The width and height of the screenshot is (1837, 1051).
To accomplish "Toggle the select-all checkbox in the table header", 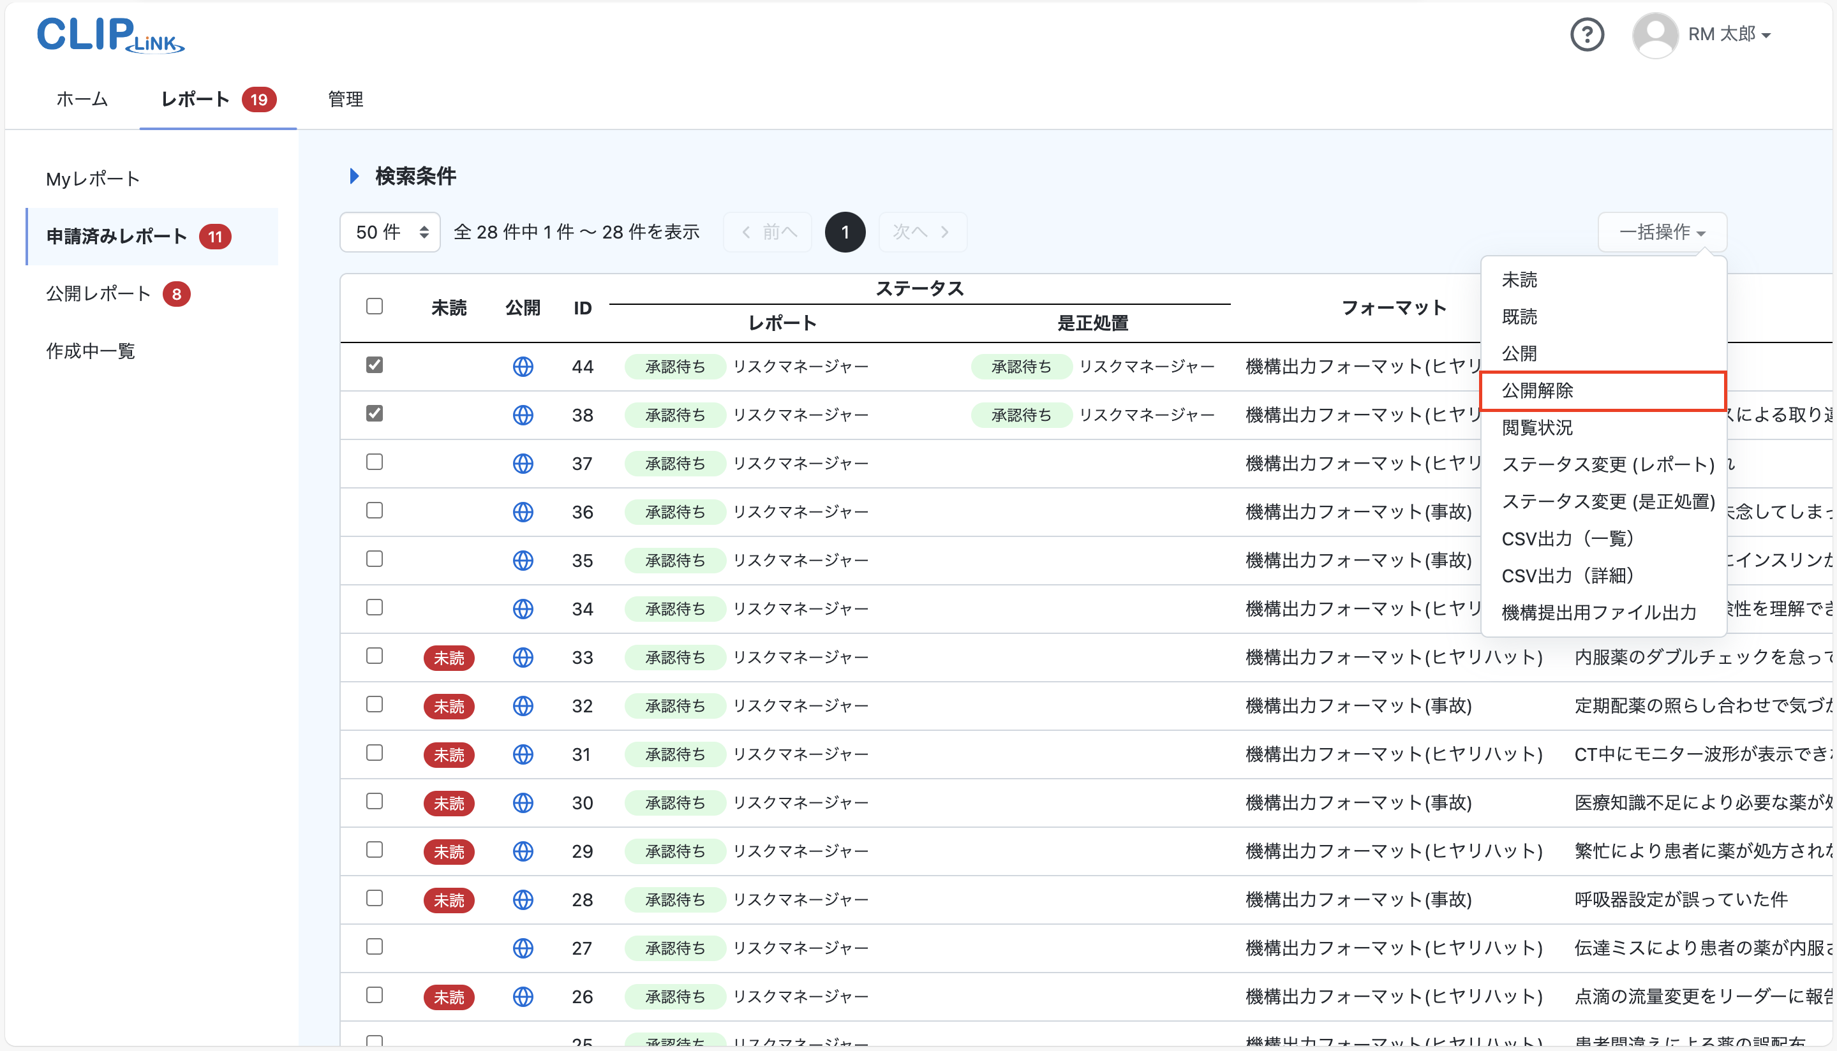I will pyautogui.click(x=374, y=306).
